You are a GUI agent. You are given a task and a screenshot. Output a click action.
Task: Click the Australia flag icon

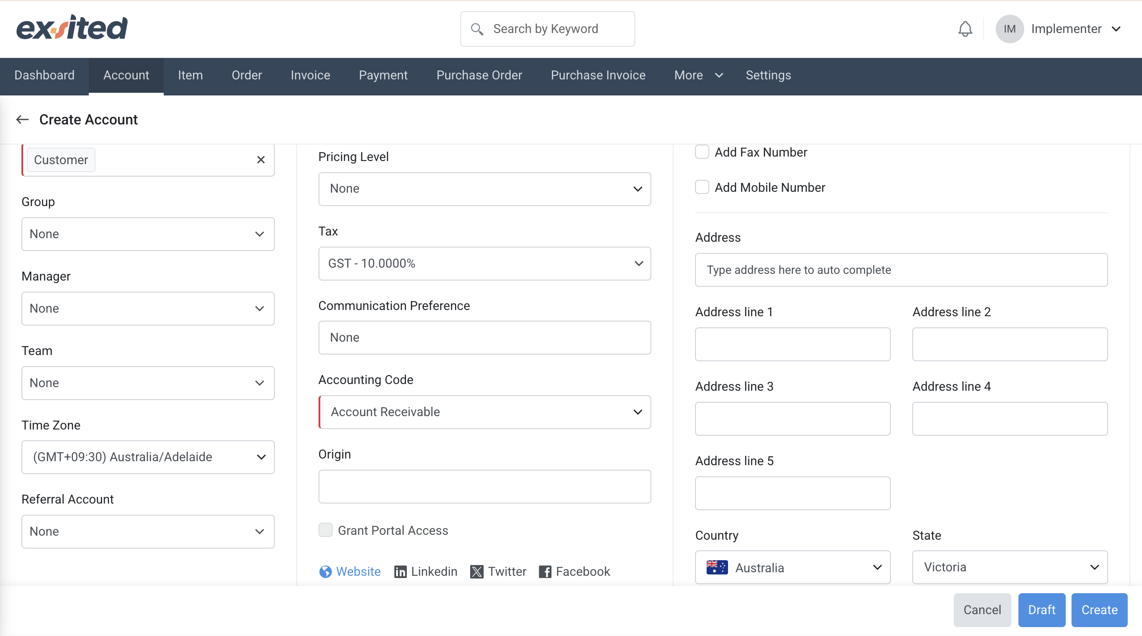pos(717,567)
